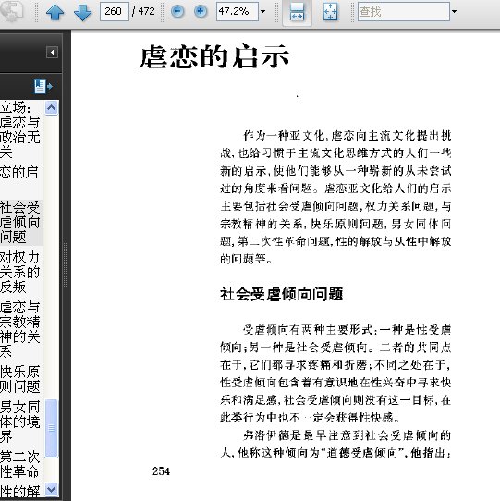Open bookmark 社会受虐倾向问题
The width and height of the screenshot is (500, 501).
(x=20, y=222)
